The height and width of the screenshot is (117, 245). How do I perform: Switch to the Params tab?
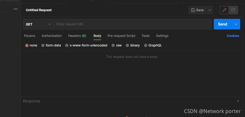coord(30,36)
